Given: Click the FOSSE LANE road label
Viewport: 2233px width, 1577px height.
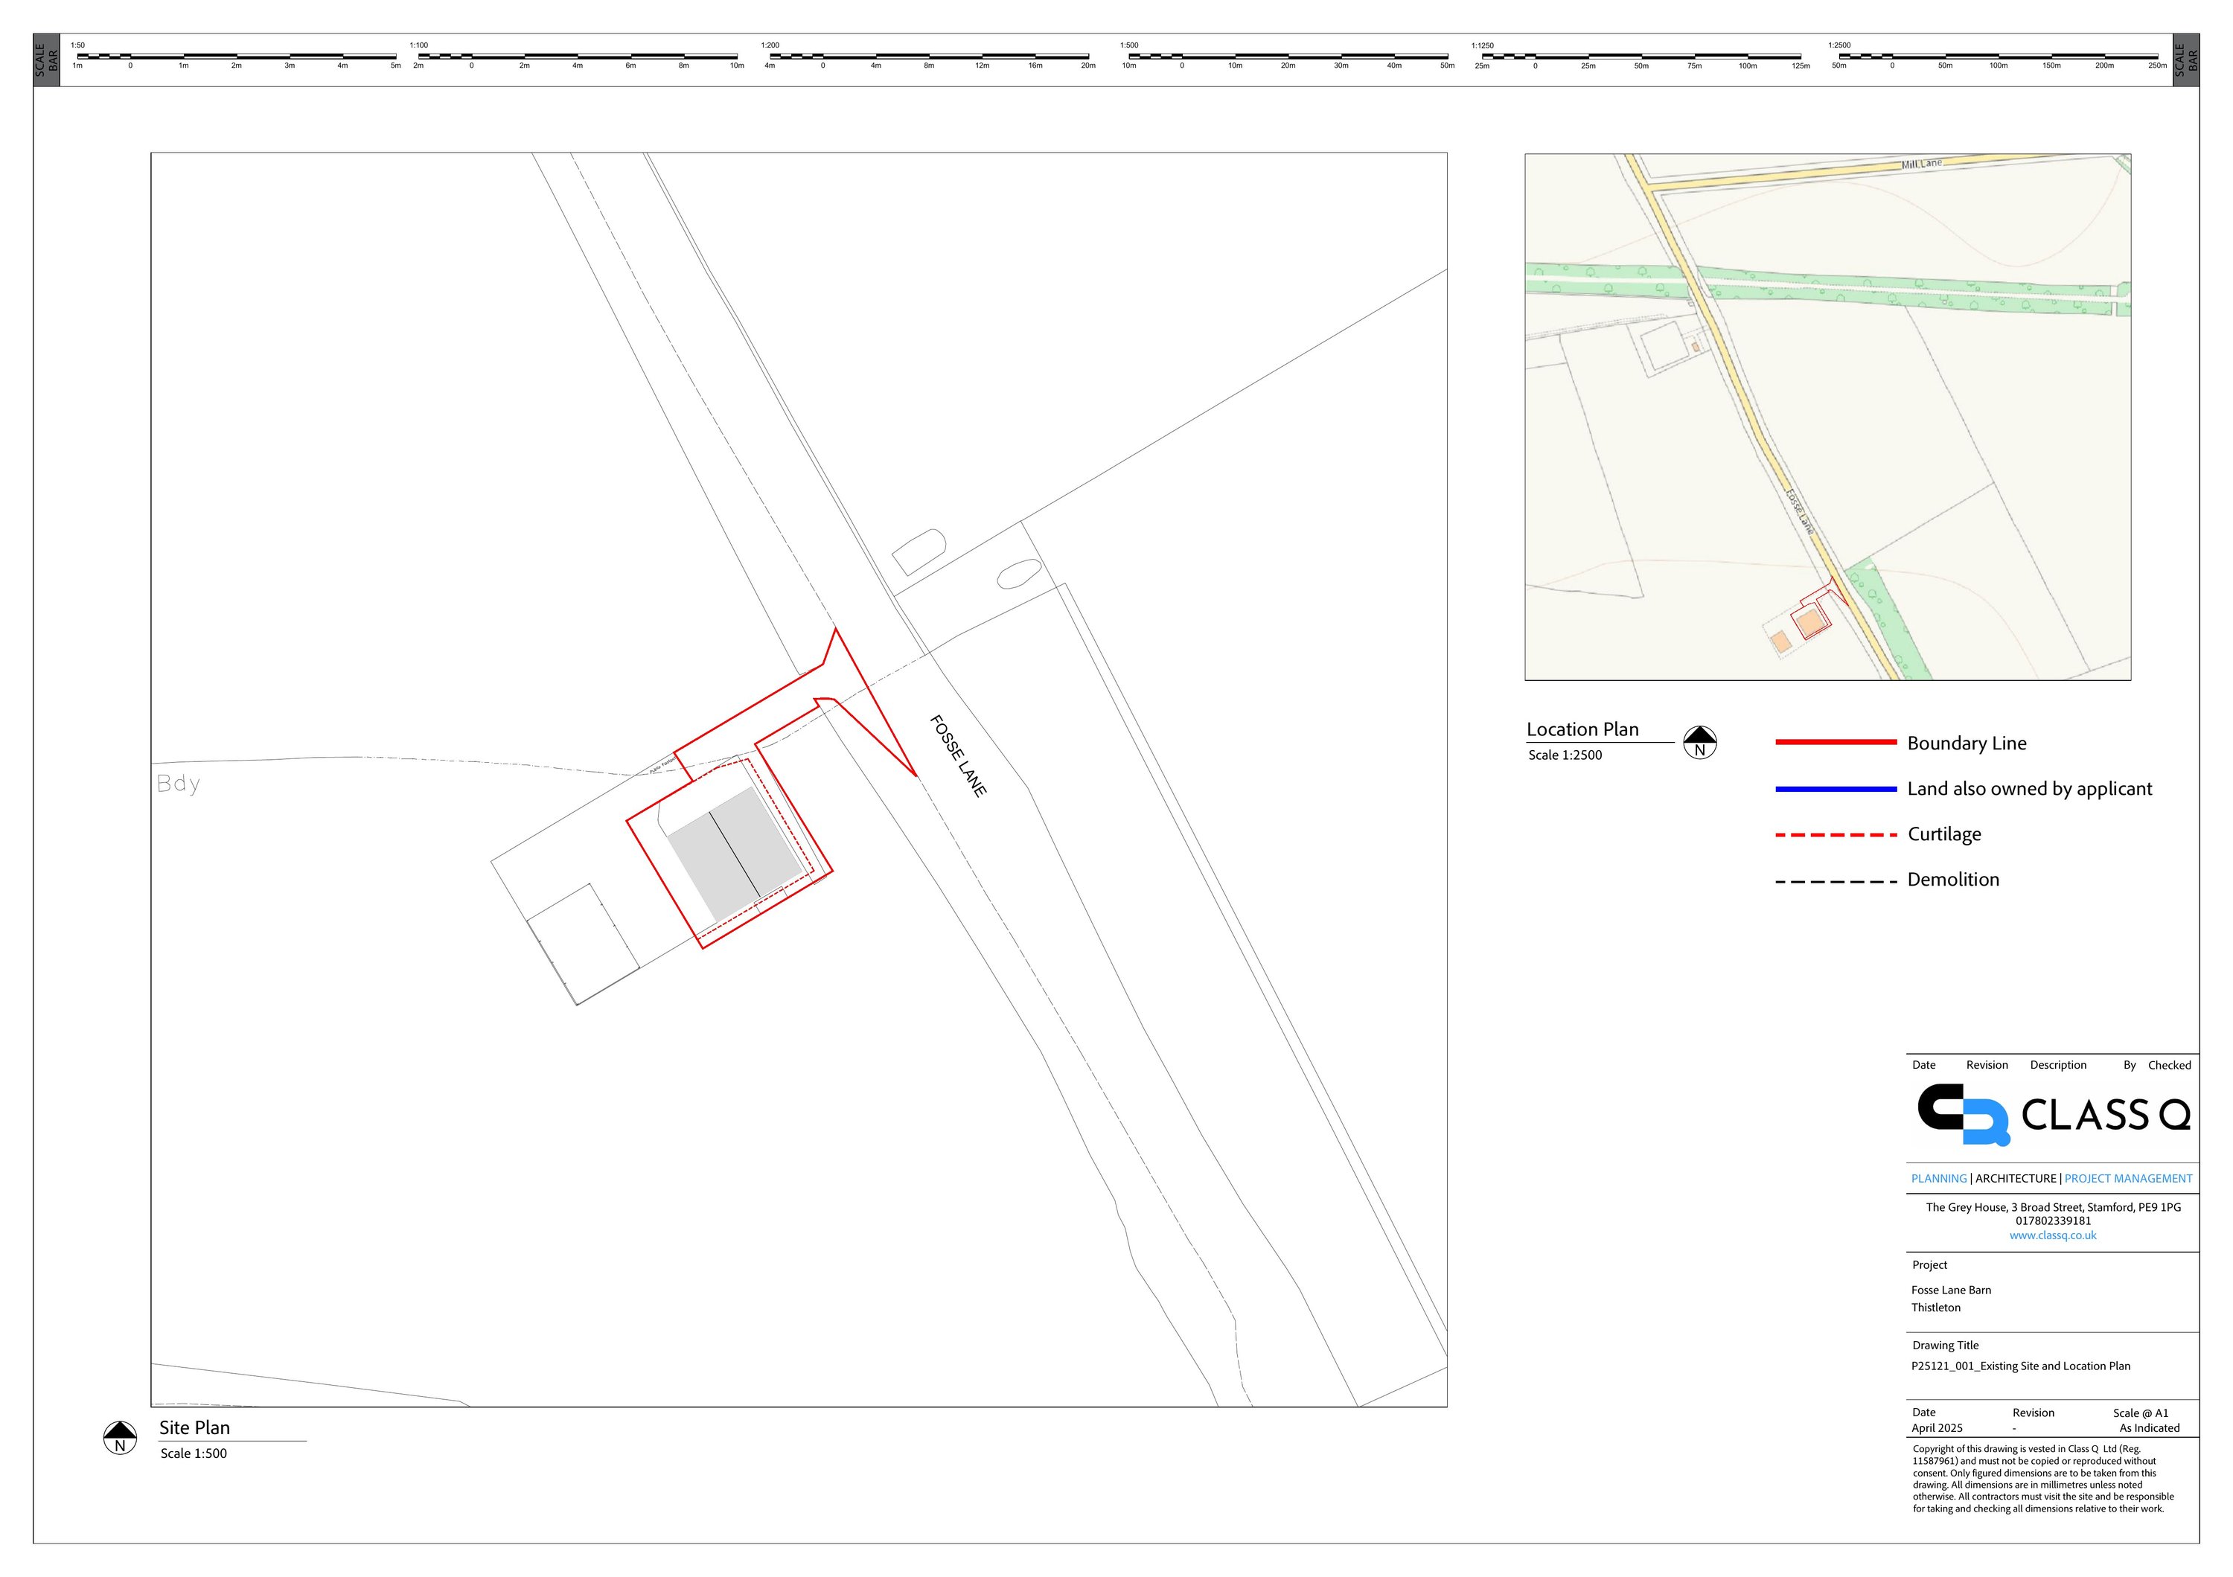Looking at the screenshot, I should [958, 755].
